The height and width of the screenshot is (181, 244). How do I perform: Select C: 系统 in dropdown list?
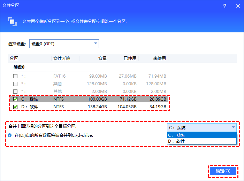(x=202, y=135)
